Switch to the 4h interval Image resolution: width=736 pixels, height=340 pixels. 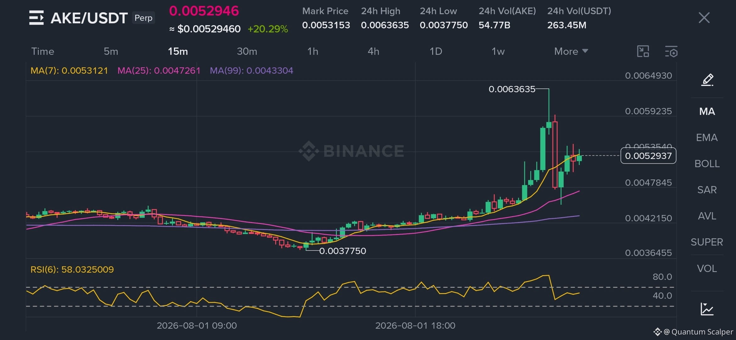point(373,51)
